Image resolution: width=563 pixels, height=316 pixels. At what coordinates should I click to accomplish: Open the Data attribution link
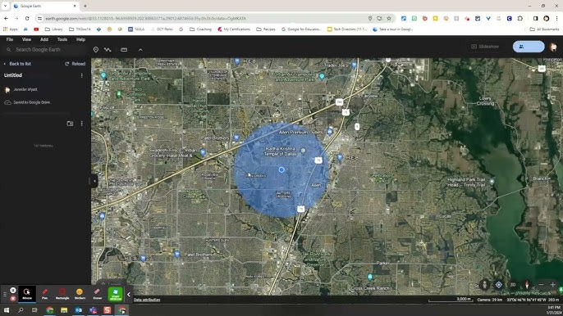click(x=147, y=300)
